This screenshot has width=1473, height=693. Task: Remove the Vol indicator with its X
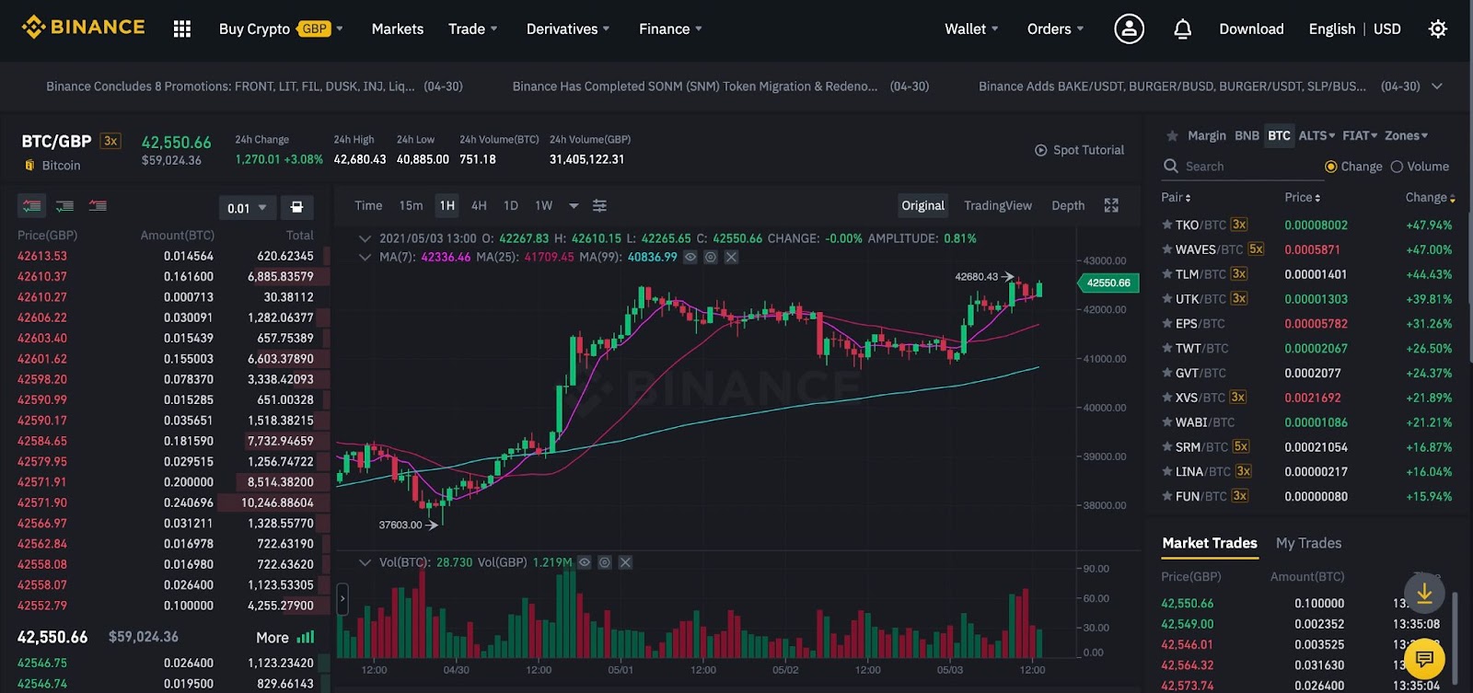(625, 562)
